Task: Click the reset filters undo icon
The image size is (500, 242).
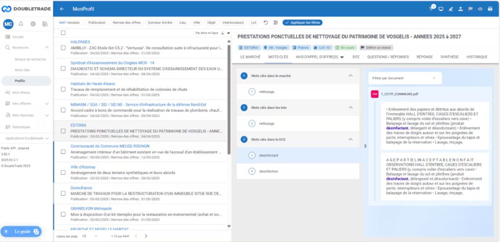Action: click(266, 22)
